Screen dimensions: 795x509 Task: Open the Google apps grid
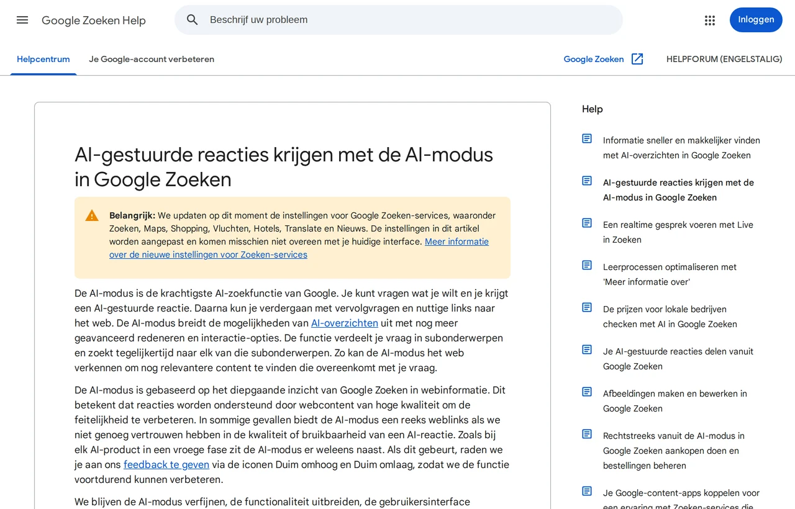pos(710,20)
